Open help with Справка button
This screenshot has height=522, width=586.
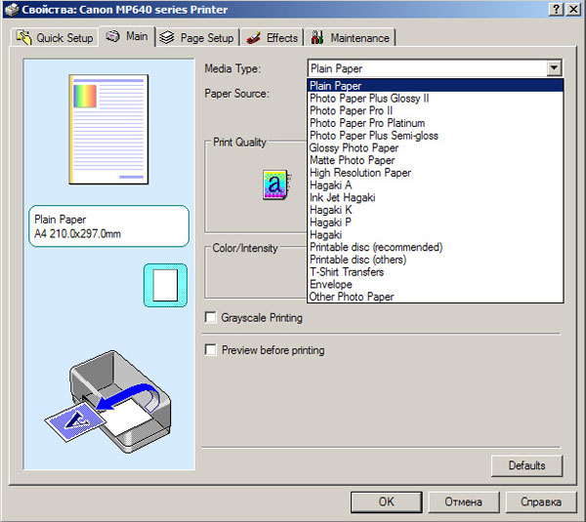point(541,502)
